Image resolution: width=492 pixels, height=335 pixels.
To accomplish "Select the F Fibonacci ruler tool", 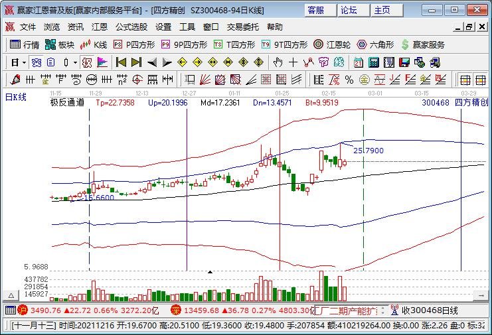I will click(x=61, y=80).
